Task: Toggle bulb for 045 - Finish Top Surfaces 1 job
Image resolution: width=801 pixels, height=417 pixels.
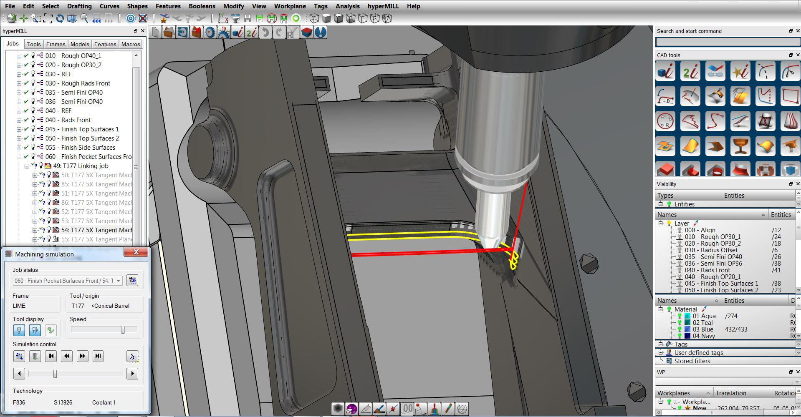Action: pyautogui.click(x=33, y=129)
